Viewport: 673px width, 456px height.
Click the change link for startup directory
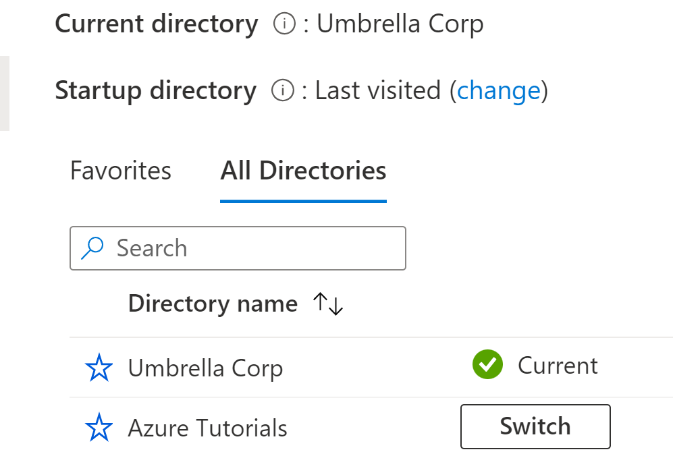tap(499, 90)
